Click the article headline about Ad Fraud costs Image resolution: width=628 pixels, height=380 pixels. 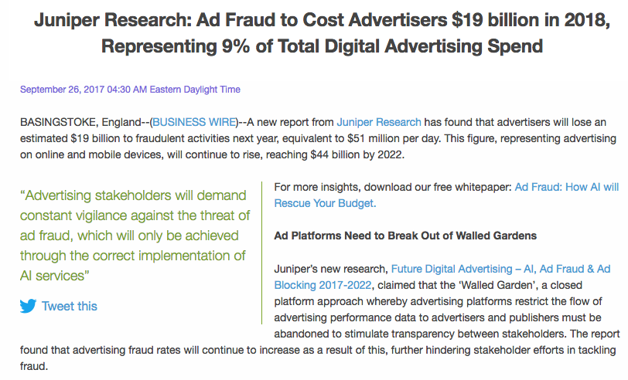coord(322,32)
